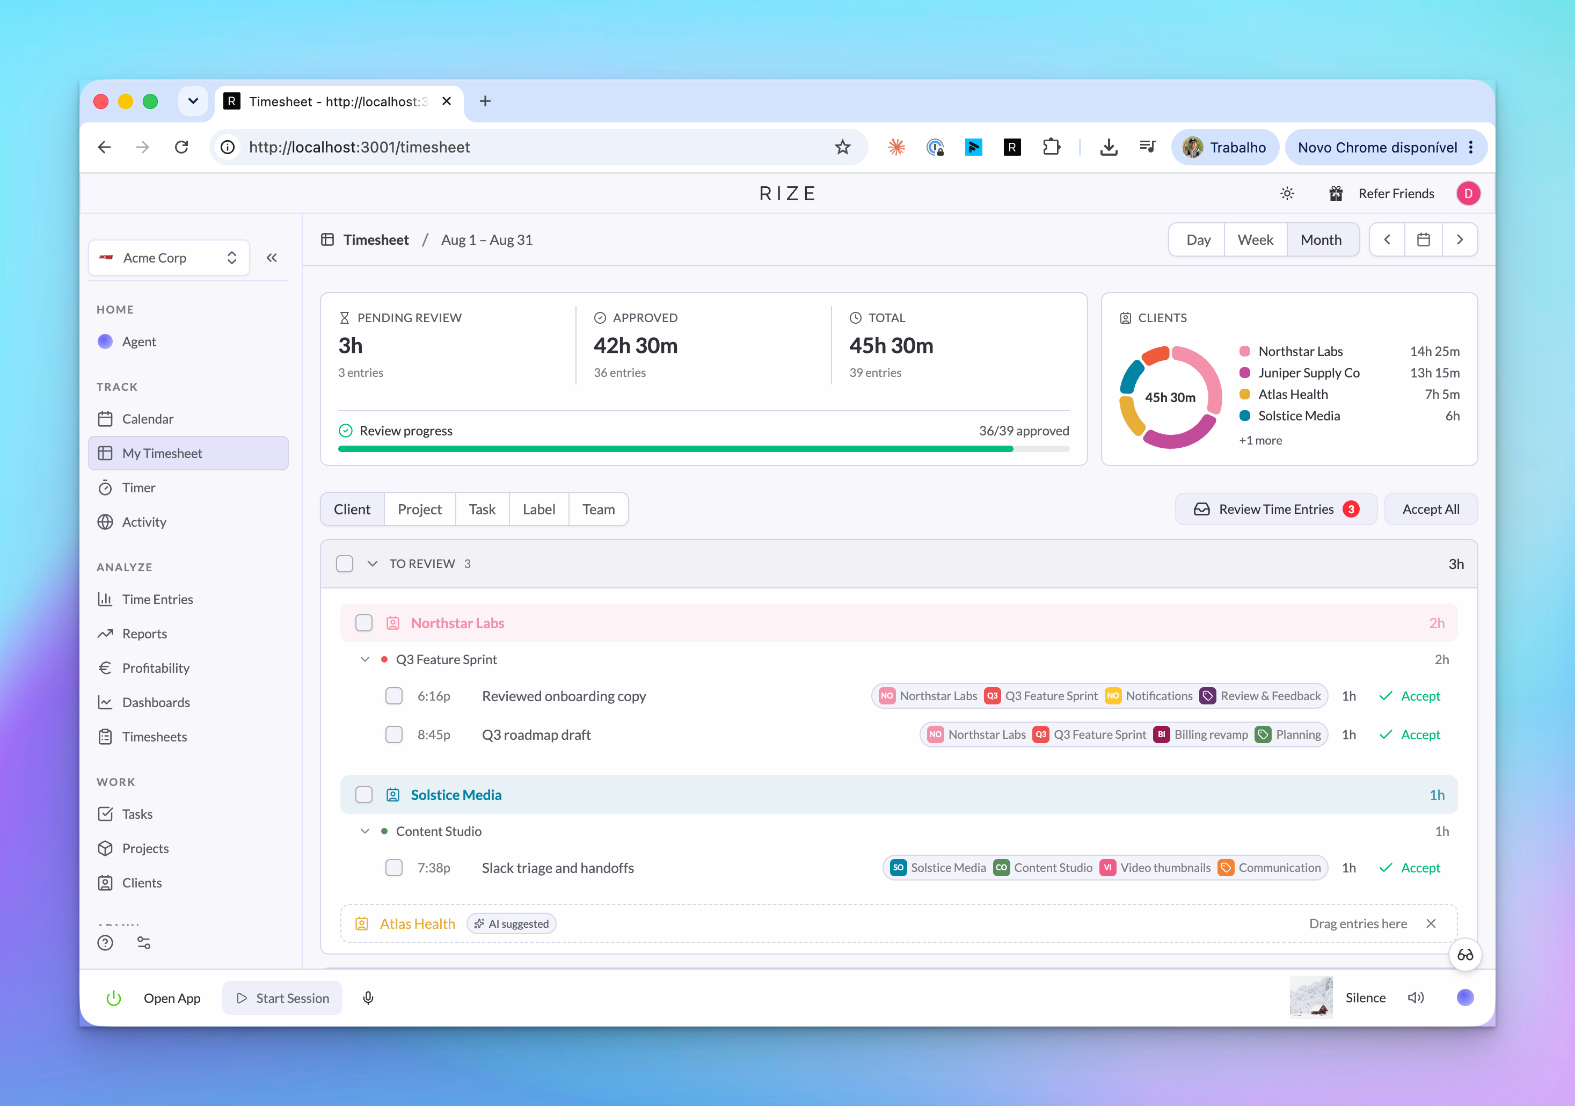Accept the Reviewed onboarding copy entry

coord(1410,696)
